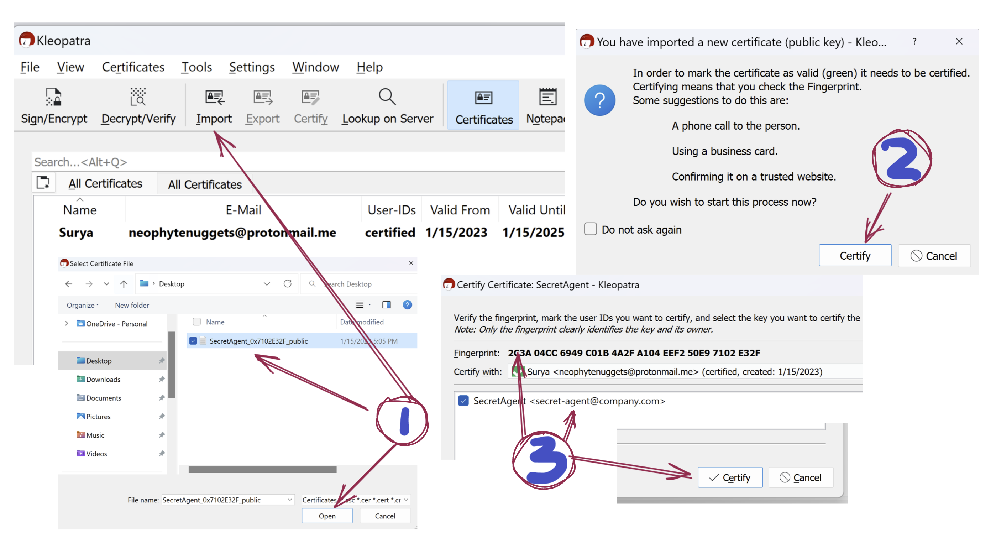Screen dimensions: 996x543
Task: Open the Notepad view
Action: click(546, 106)
